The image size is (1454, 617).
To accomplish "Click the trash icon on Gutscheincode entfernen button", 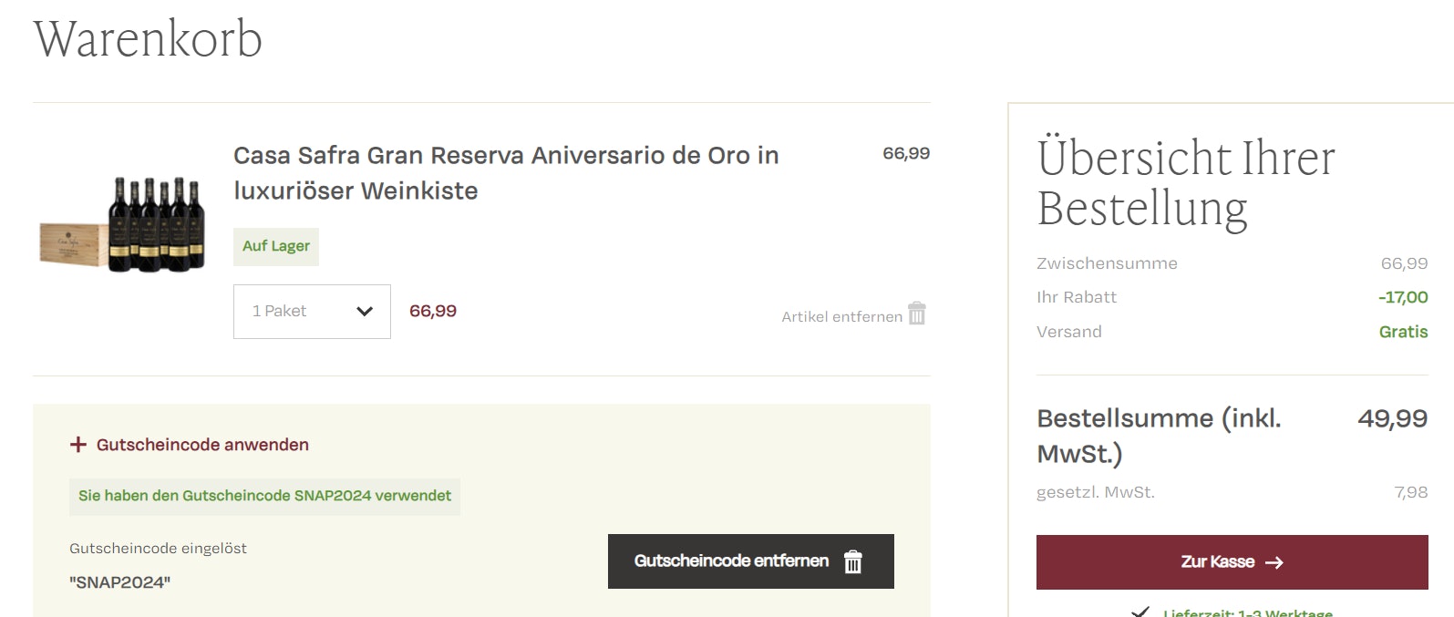I will (853, 561).
